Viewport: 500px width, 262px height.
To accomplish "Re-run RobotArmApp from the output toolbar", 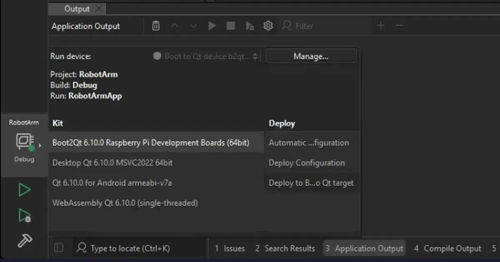I will pos(212,25).
